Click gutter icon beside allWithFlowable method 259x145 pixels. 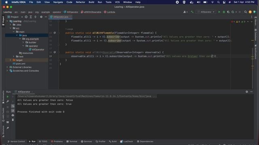(x=55, y=33)
